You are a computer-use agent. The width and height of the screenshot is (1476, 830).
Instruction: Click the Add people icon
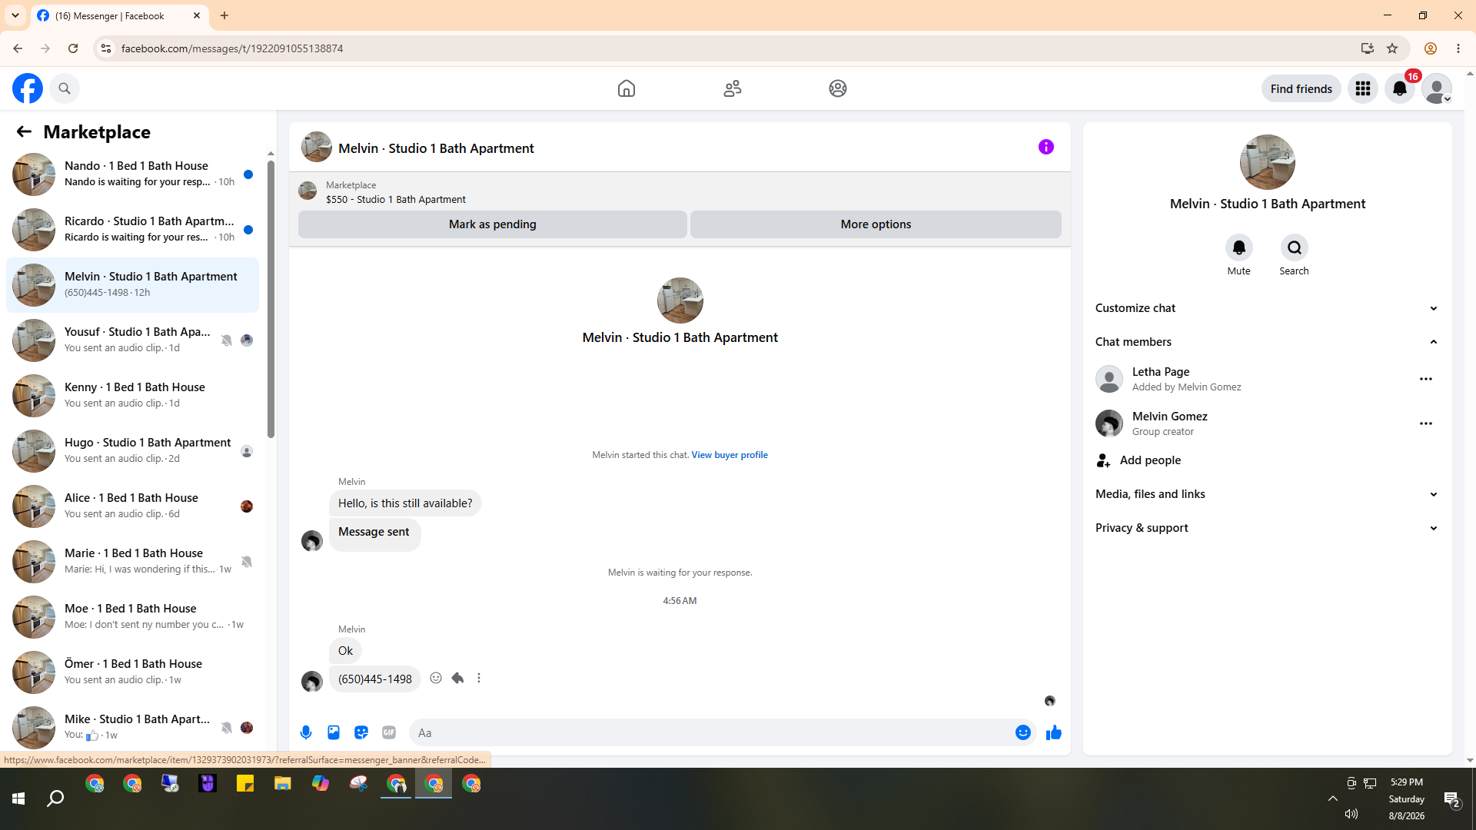(x=1104, y=460)
